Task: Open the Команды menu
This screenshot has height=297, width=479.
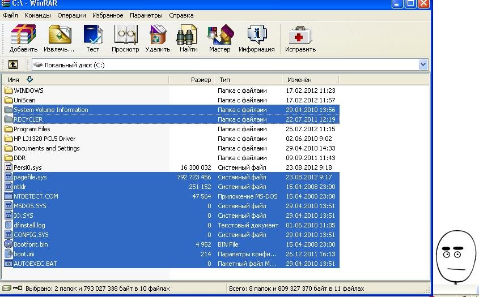Action: click(x=37, y=15)
